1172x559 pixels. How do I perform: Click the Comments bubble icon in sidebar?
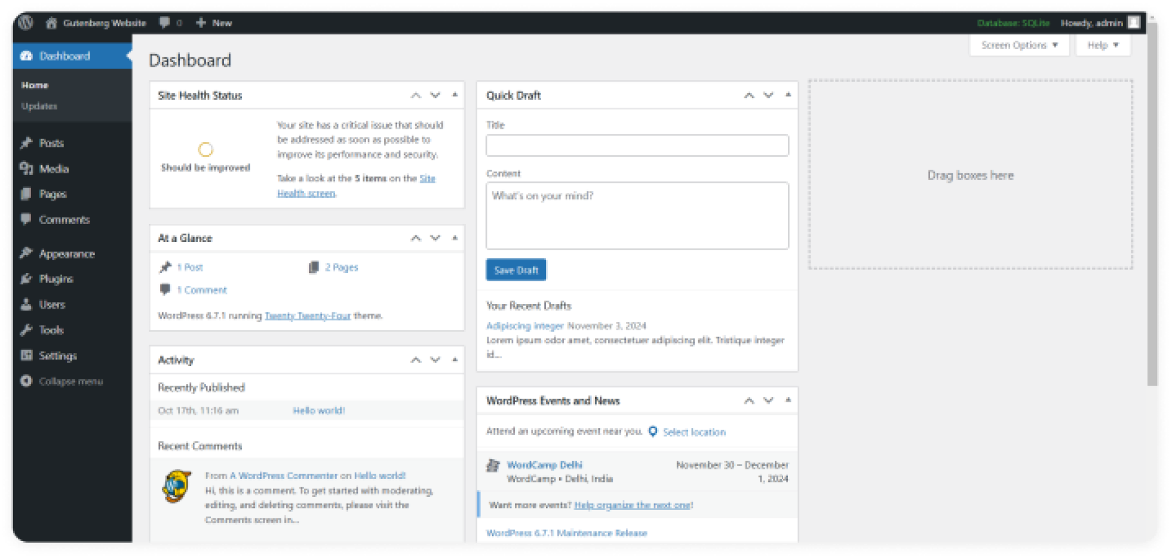26,219
